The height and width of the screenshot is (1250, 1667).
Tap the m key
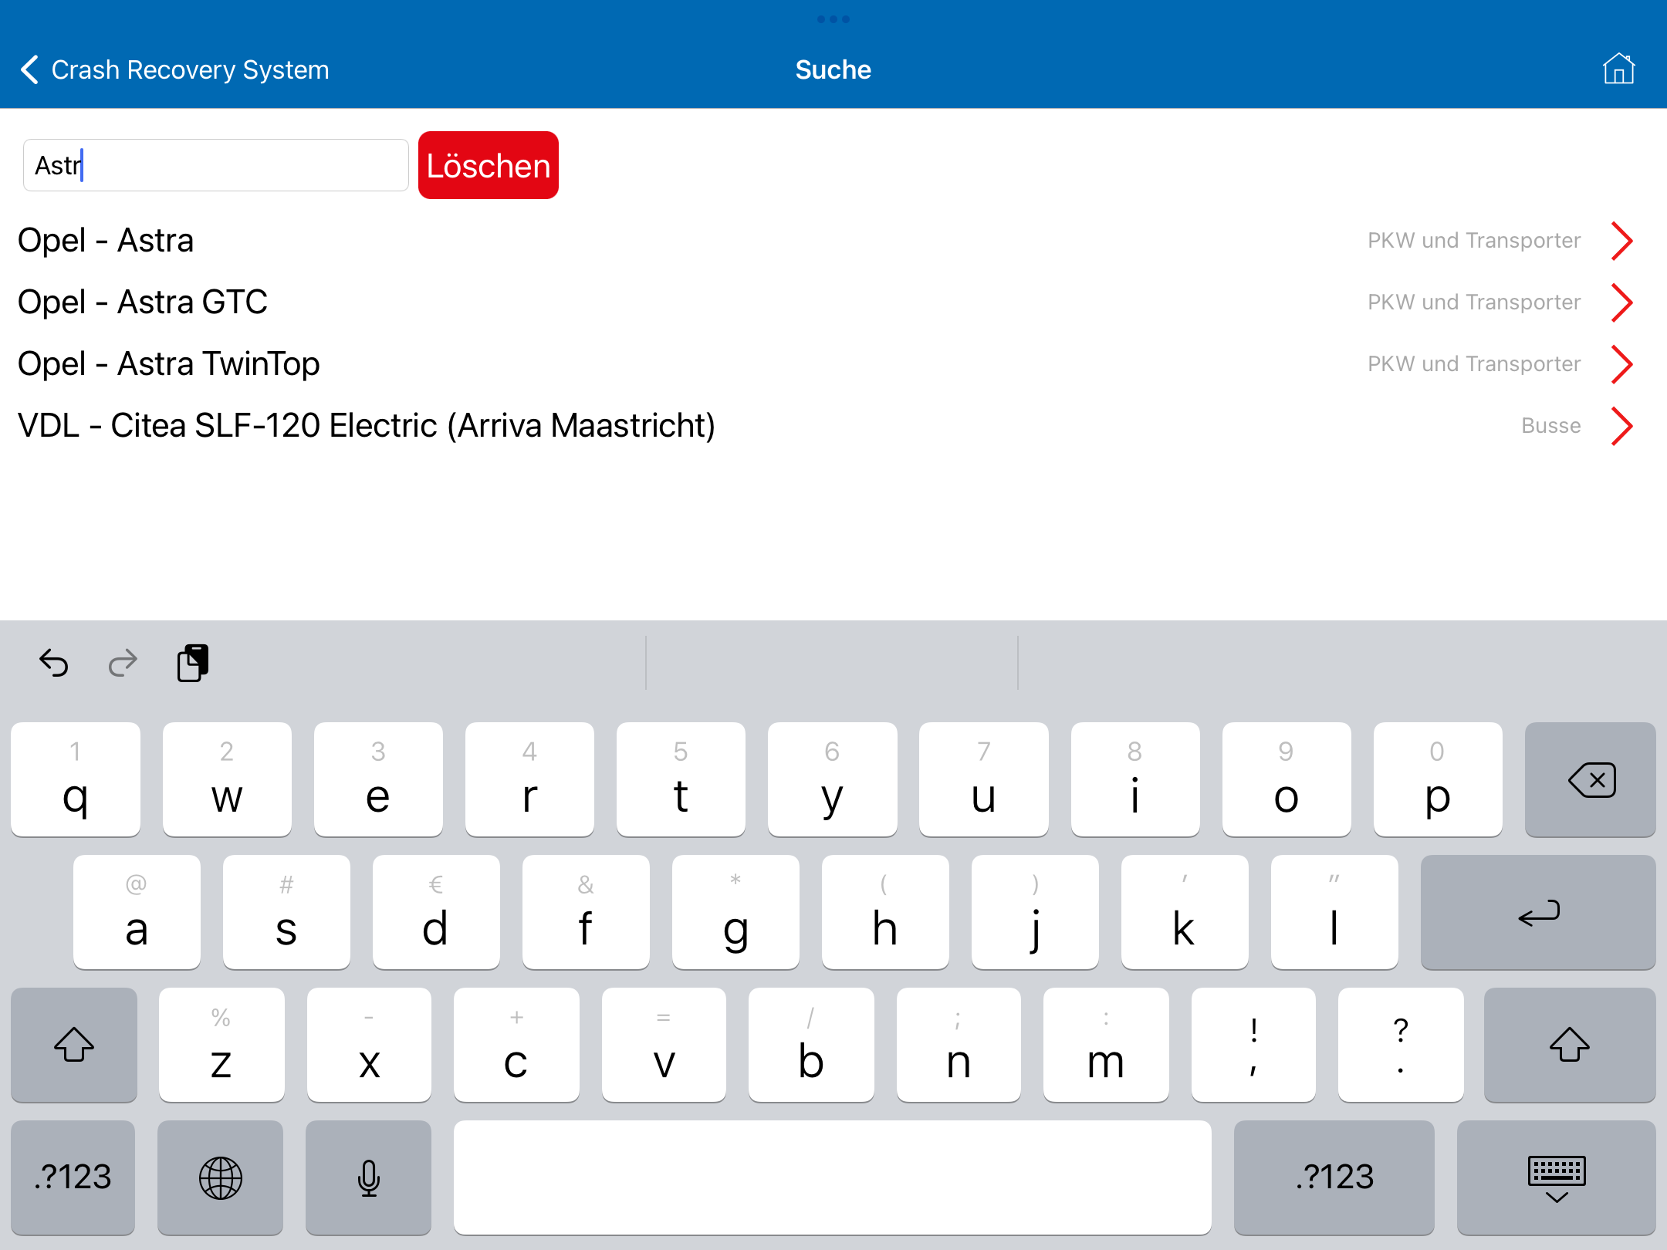(1106, 1045)
